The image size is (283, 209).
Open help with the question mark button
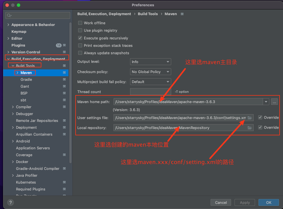coord(11,202)
